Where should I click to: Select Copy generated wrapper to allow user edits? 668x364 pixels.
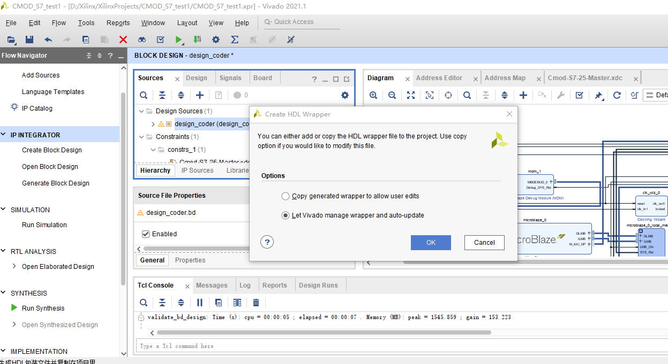pos(286,196)
